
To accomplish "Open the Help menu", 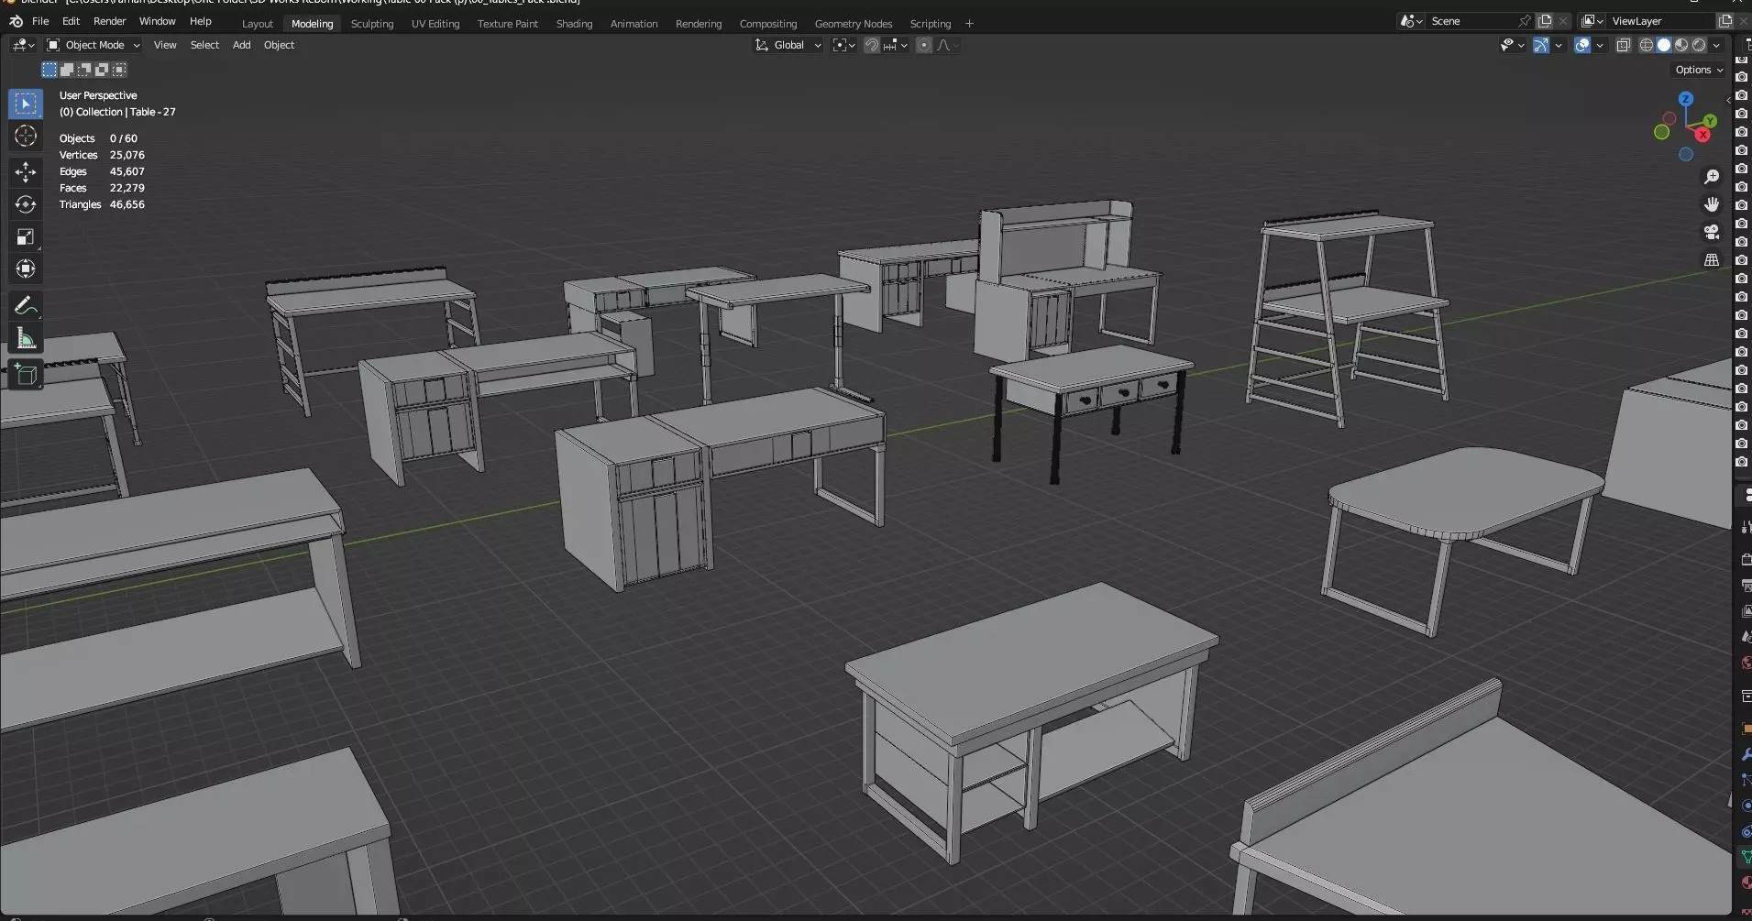I will click(200, 21).
